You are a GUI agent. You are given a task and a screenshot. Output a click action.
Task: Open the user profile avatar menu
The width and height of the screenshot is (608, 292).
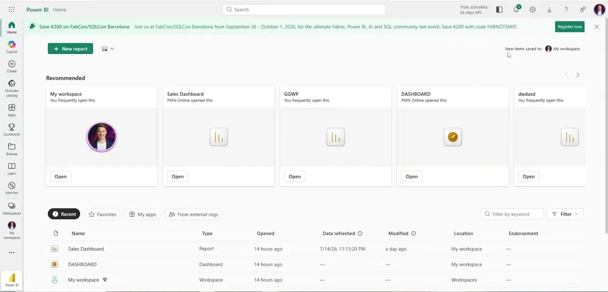(x=599, y=9)
